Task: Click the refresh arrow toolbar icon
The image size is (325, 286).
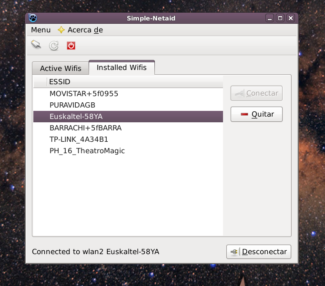Action: click(54, 46)
